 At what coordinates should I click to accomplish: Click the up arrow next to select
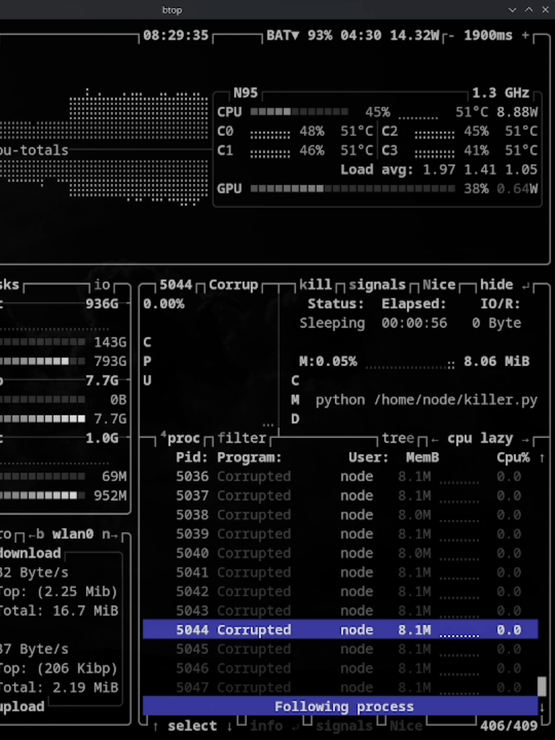coord(156,726)
